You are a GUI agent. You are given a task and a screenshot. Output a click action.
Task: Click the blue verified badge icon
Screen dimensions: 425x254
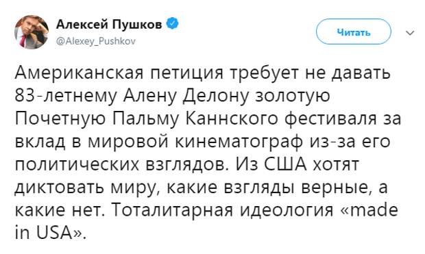172,24
